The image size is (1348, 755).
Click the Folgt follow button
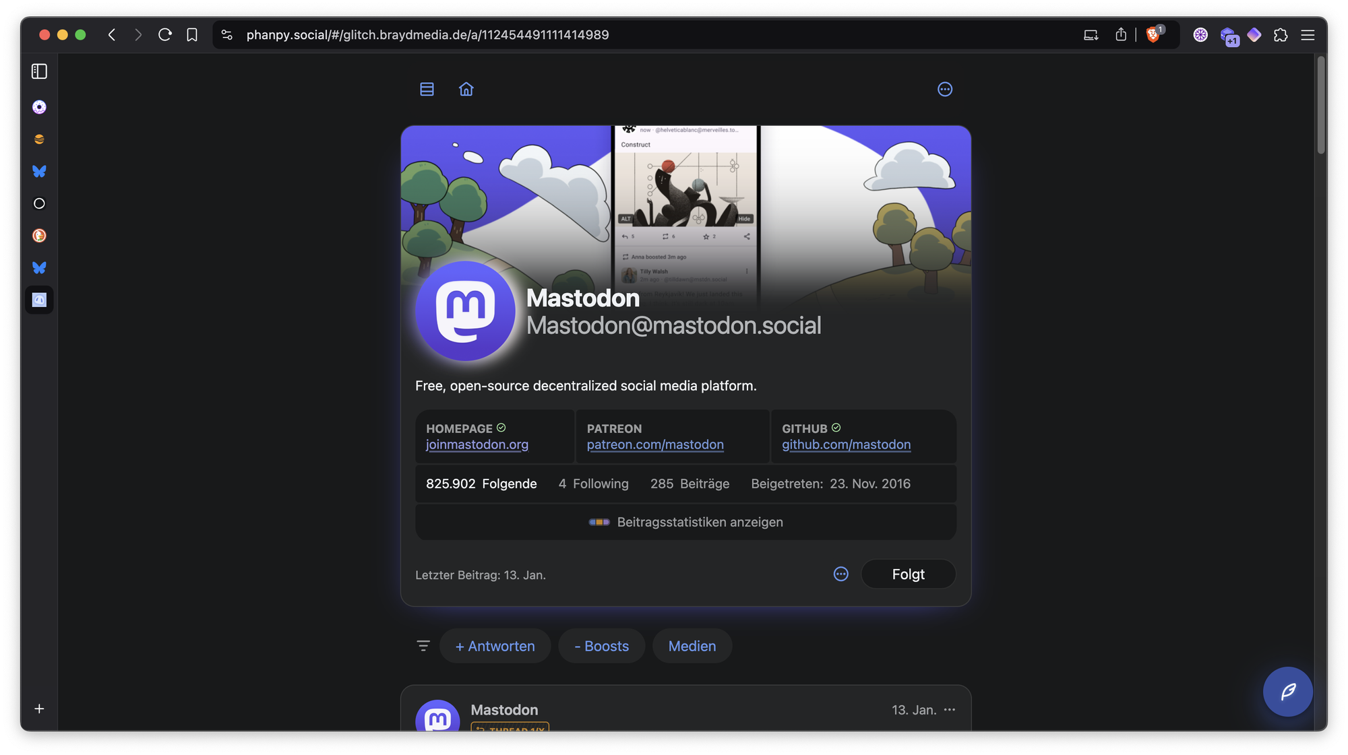point(908,574)
